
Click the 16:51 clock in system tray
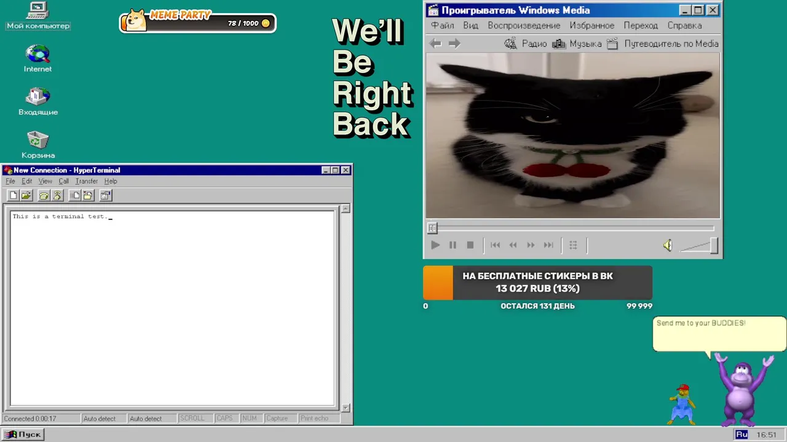pyautogui.click(x=767, y=435)
